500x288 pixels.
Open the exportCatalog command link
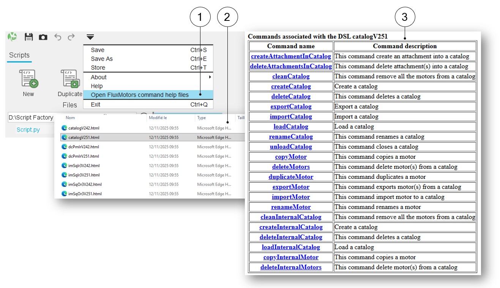tap(291, 106)
